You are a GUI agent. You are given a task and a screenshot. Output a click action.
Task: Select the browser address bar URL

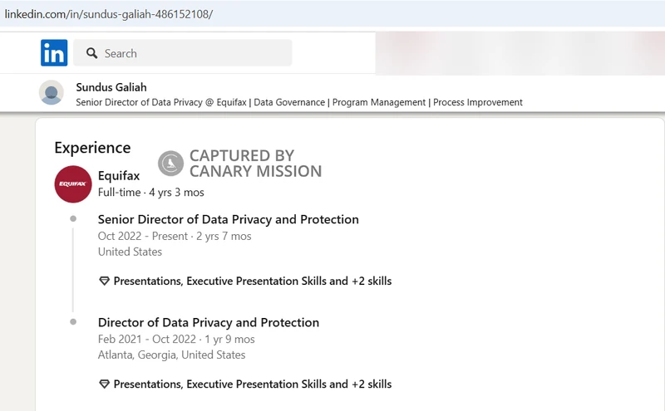(108, 14)
